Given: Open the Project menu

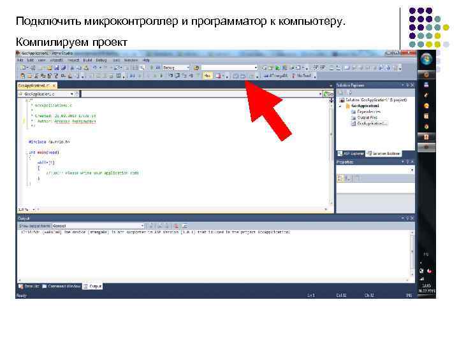Looking at the screenshot, I should click(x=73, y=60).
